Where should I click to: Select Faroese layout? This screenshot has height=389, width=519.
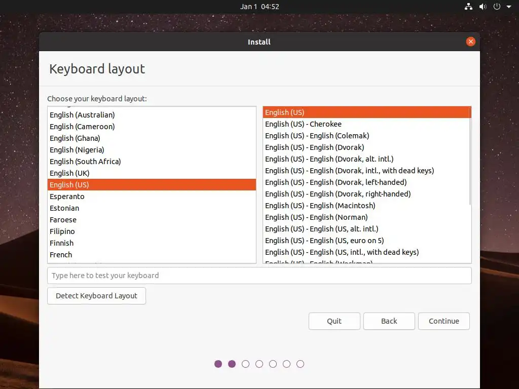(152, 220)
